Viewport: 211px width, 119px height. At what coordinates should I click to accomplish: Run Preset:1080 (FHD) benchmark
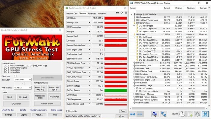click(40, 97)
